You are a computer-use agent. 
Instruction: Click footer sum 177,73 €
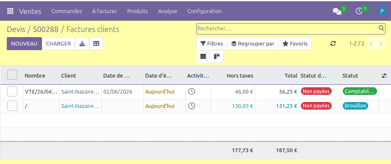click(242, 151)
